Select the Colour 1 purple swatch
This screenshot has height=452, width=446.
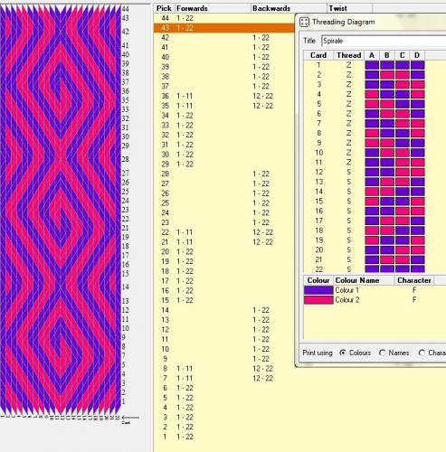point(318,290)
